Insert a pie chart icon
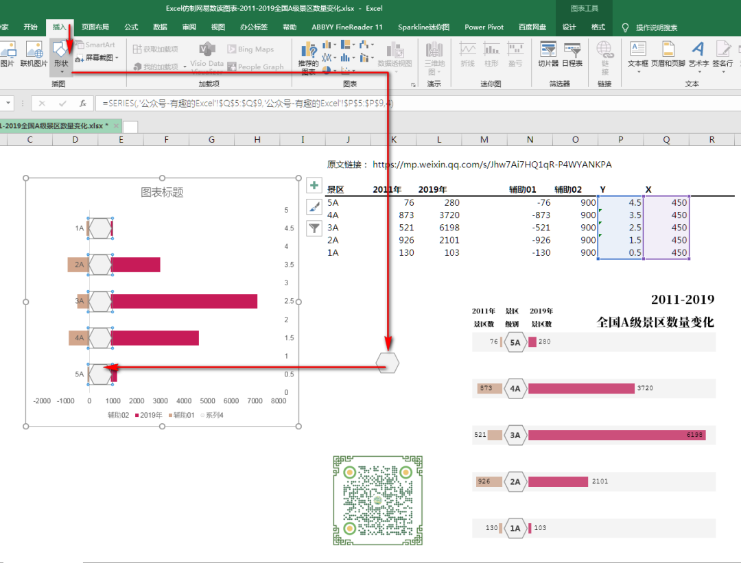This screenshot has height=563, width=741. (327, 70)
